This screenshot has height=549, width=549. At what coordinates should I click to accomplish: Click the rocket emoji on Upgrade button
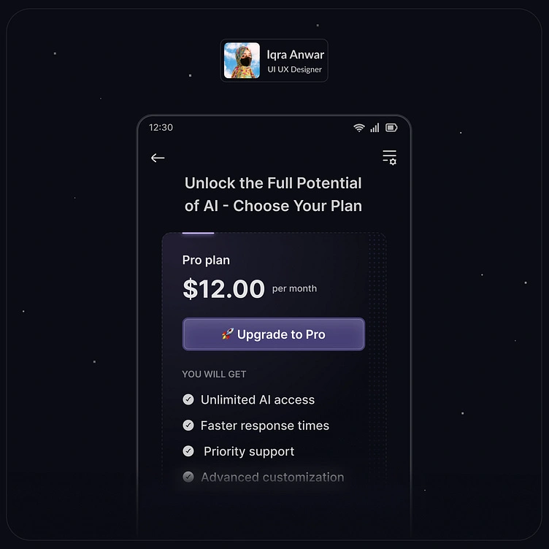tap(228, 334)
